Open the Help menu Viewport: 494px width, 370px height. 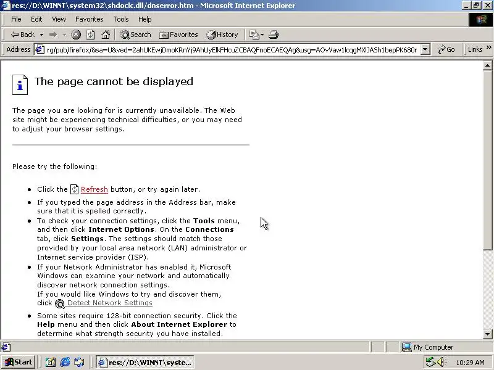point(144,19)
